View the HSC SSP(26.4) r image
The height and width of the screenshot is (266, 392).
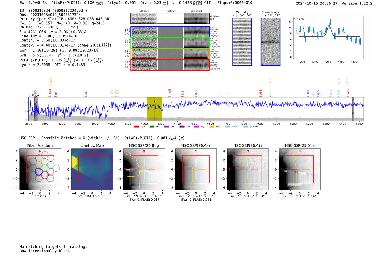[x=196, y=169]
